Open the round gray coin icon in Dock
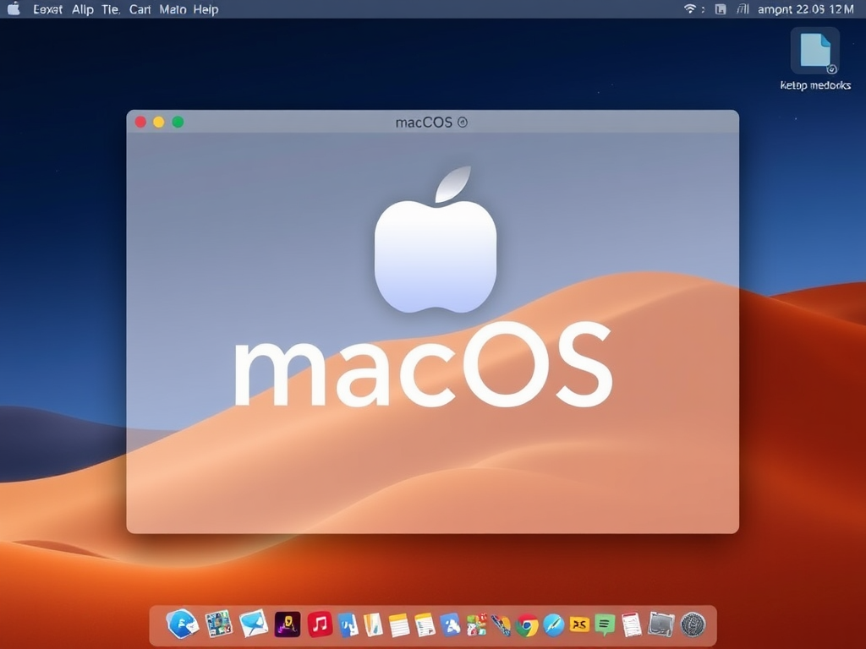 [x=693, y=625]
